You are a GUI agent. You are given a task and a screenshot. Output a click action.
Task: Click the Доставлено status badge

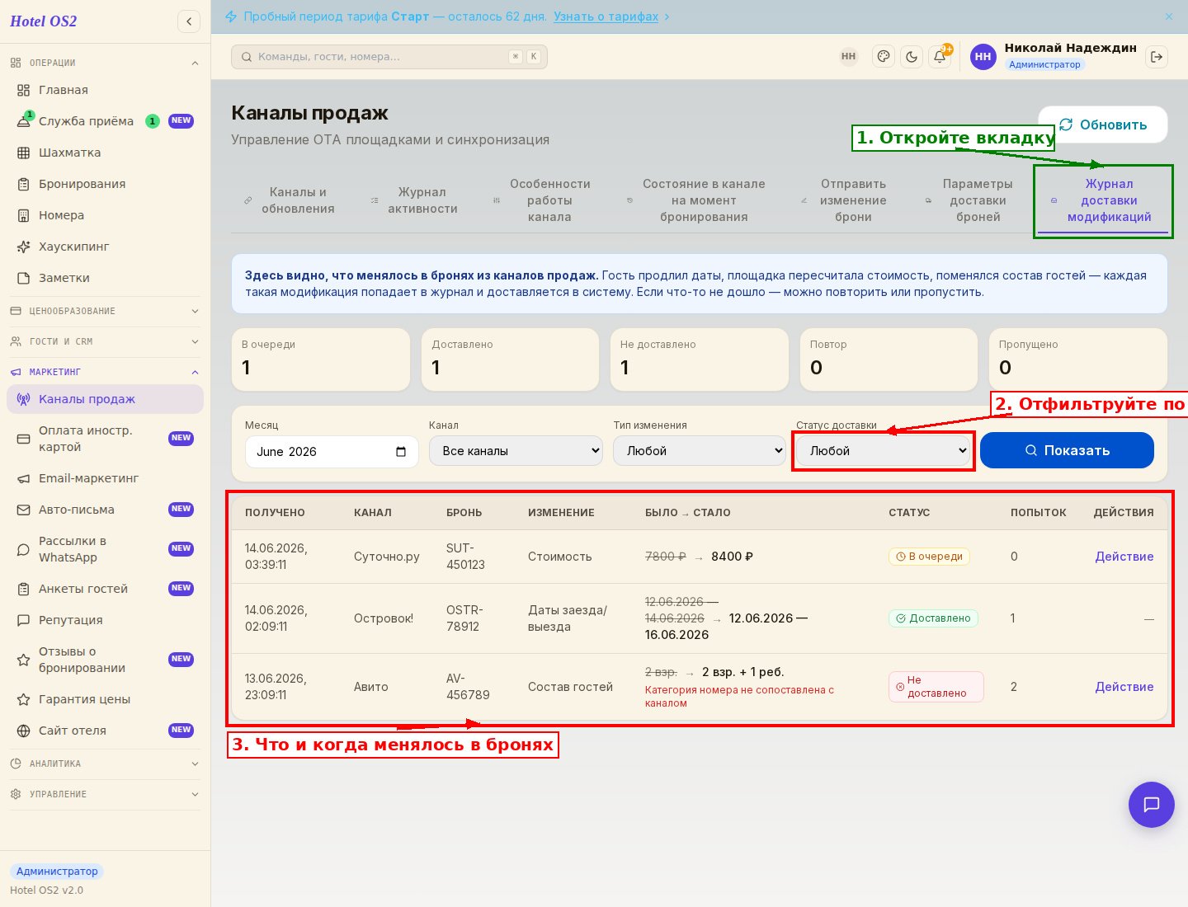(933, 618)
